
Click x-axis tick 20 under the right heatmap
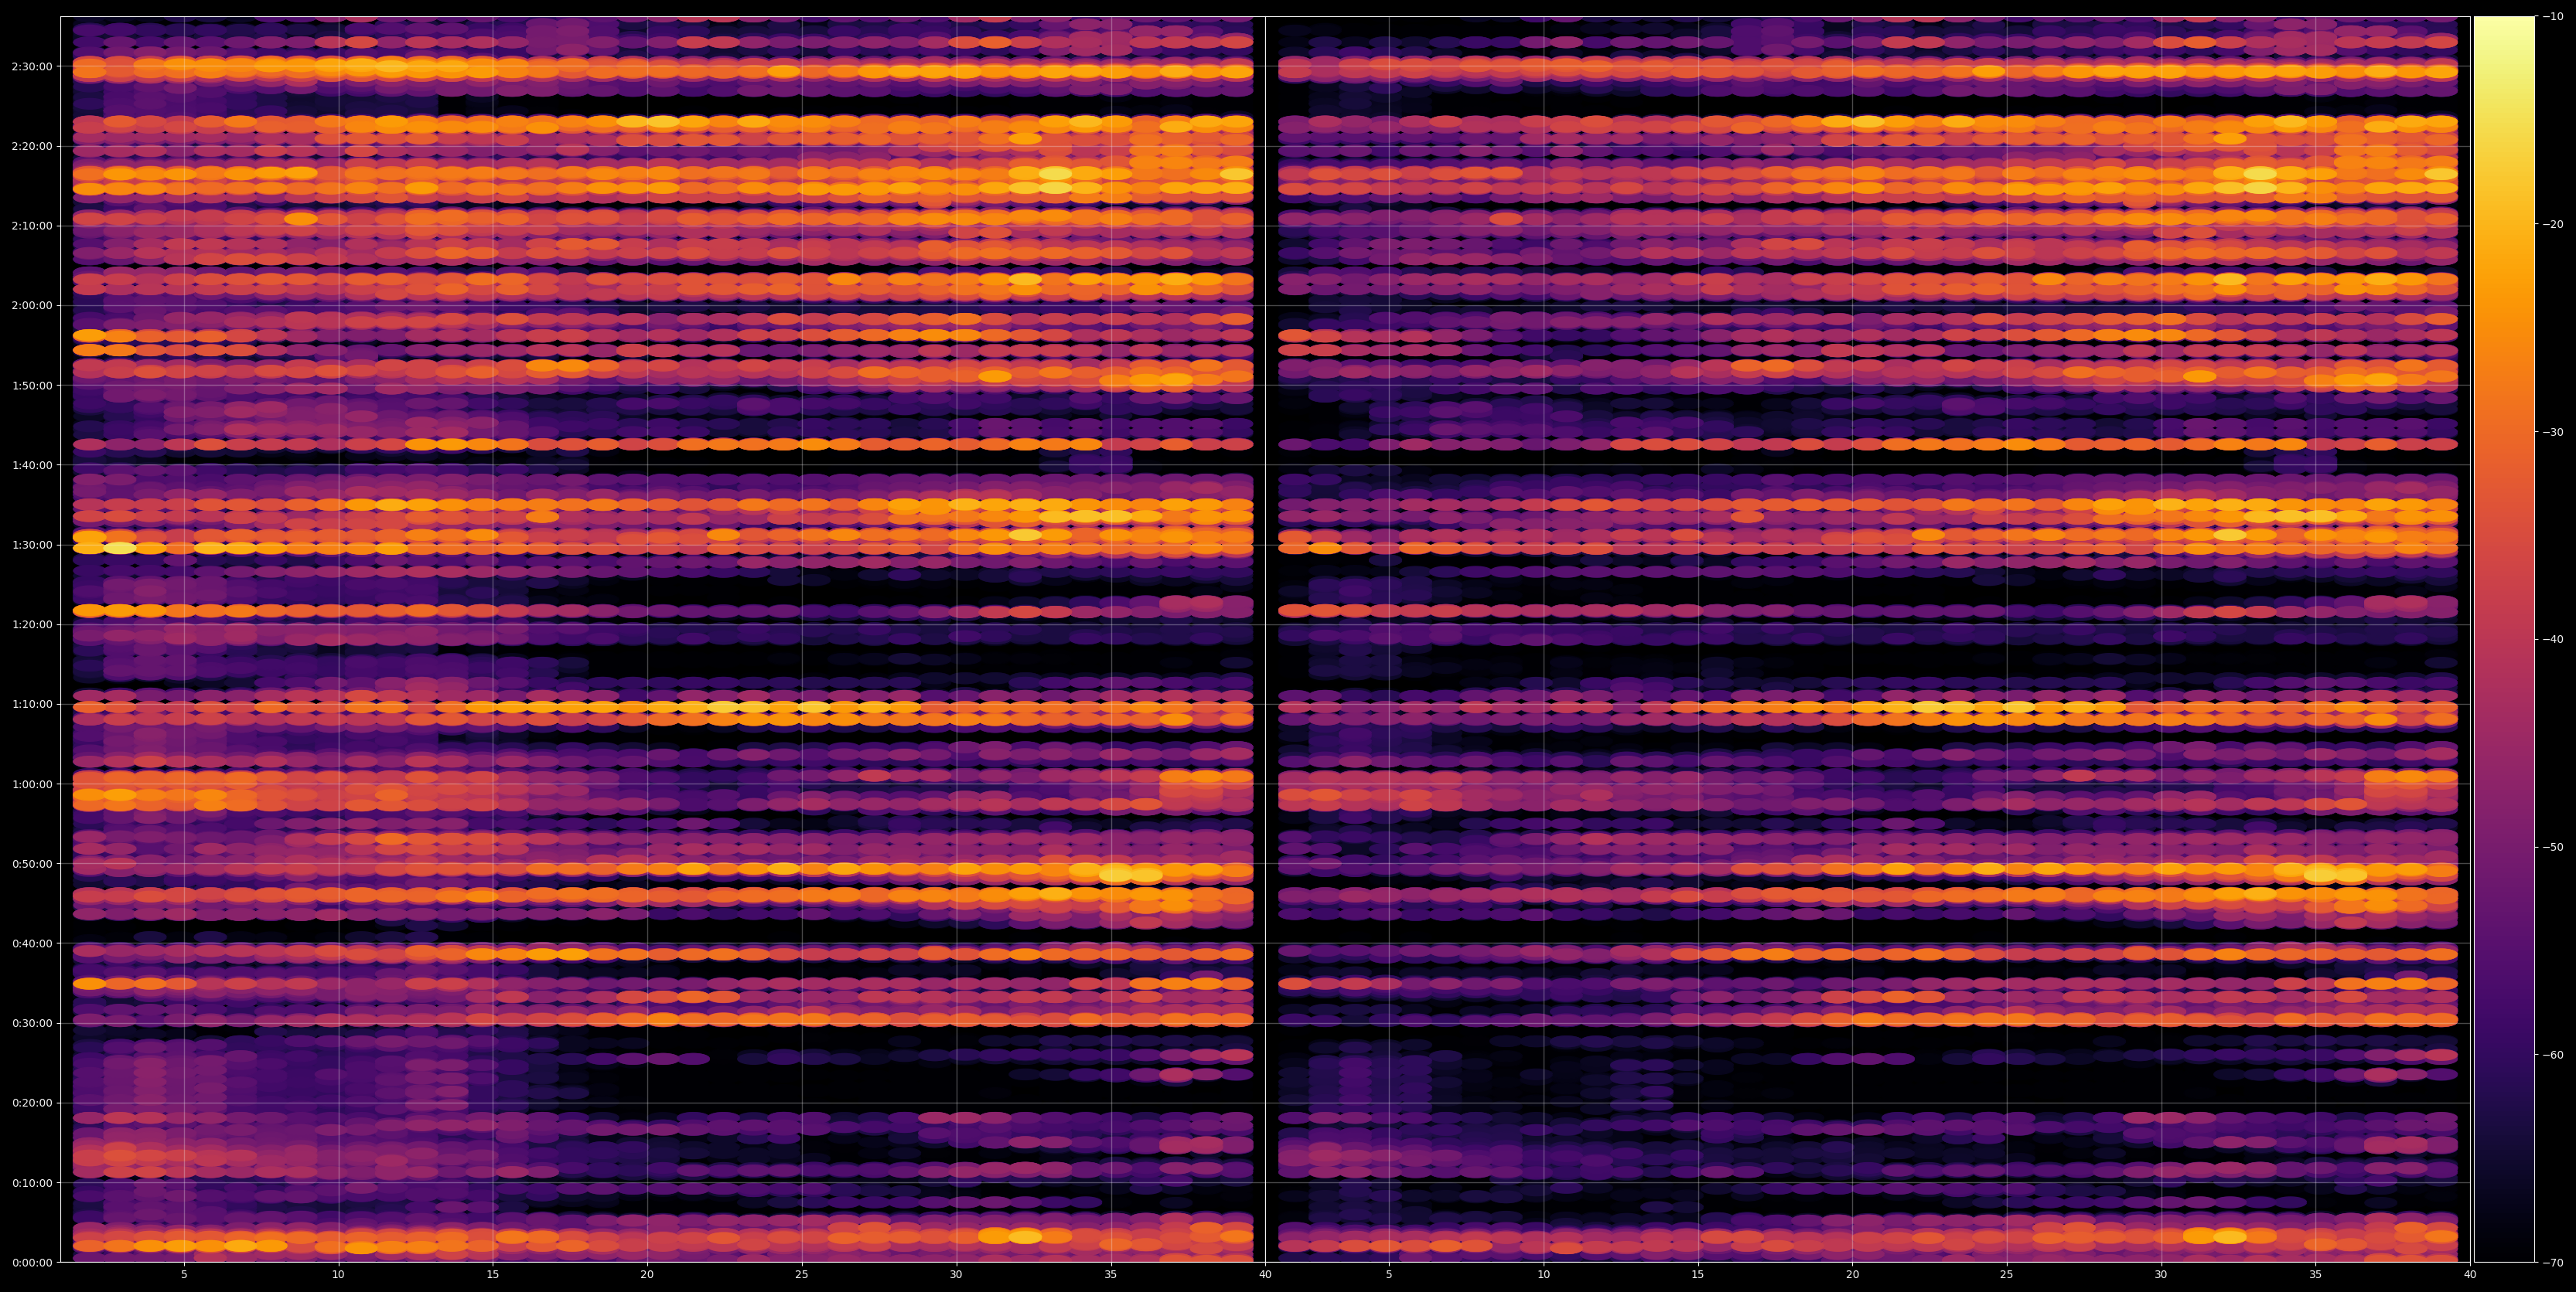pos(1853,1275)
